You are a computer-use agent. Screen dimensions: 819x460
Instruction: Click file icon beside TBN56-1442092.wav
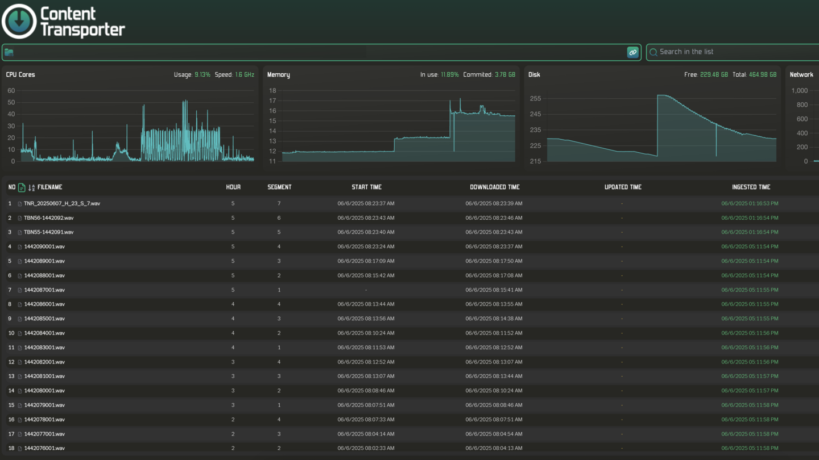(20, 218)
